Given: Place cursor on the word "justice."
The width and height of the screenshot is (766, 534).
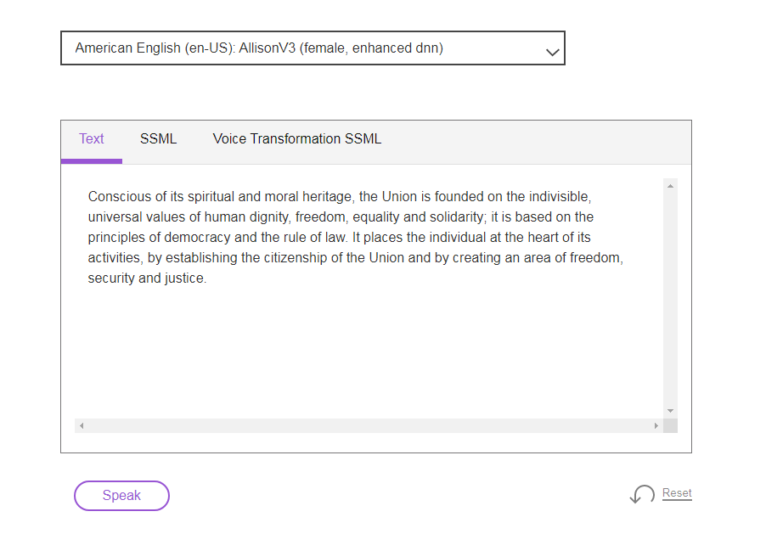Looking at the screenshot, I should point(186,278).
